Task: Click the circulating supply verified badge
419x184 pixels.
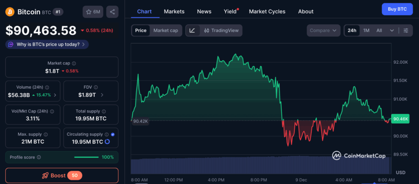Action: [113, 134]
